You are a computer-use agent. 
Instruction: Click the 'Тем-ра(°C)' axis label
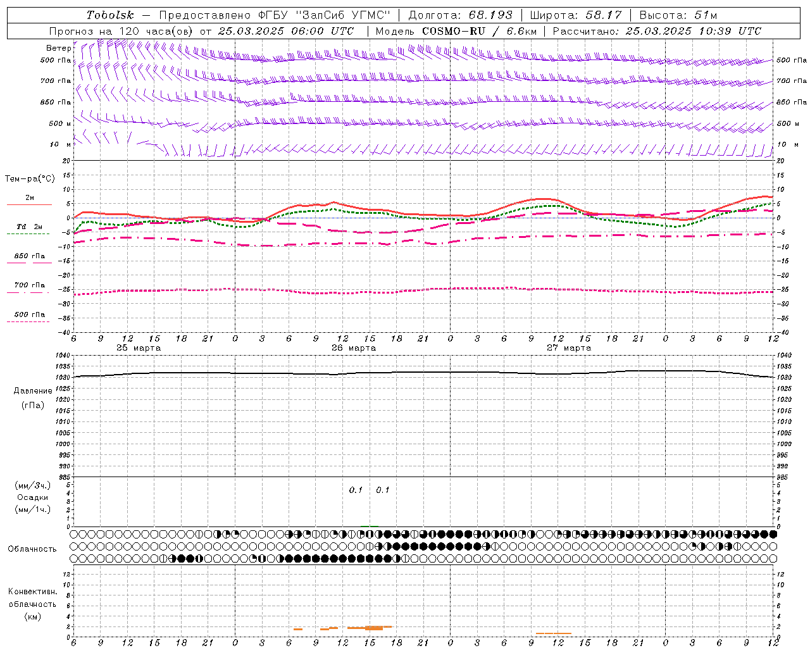coord(30,179)
